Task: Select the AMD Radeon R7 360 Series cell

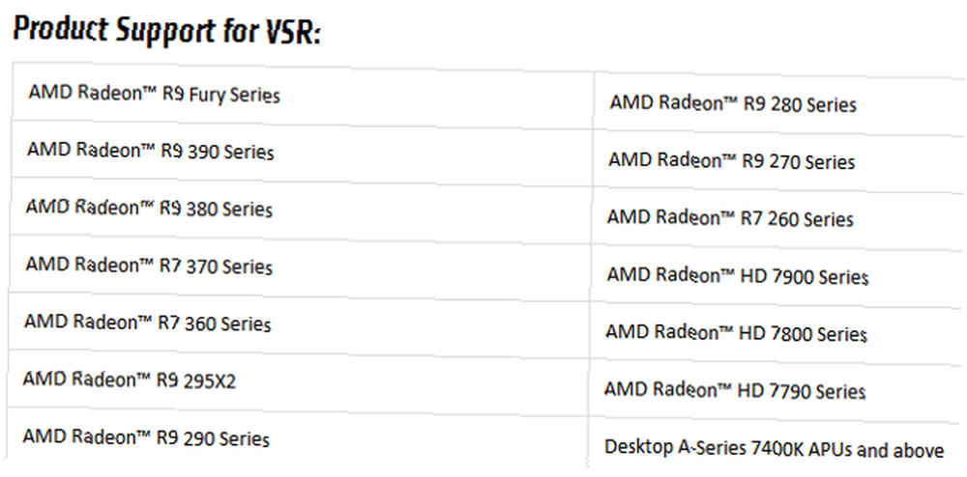Action: pos(299,323)
